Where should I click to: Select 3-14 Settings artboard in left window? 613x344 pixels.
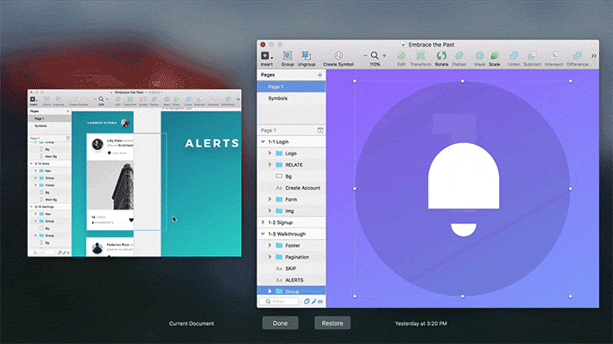coord(50,207)
